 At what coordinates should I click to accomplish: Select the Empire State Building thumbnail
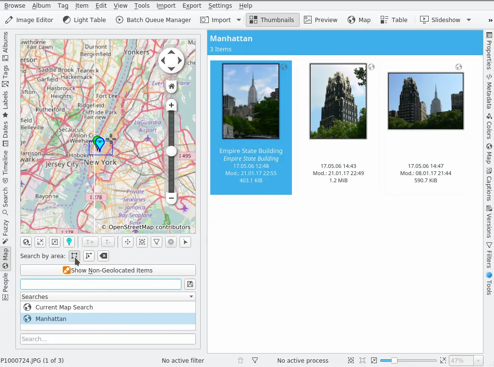(251, 102)
